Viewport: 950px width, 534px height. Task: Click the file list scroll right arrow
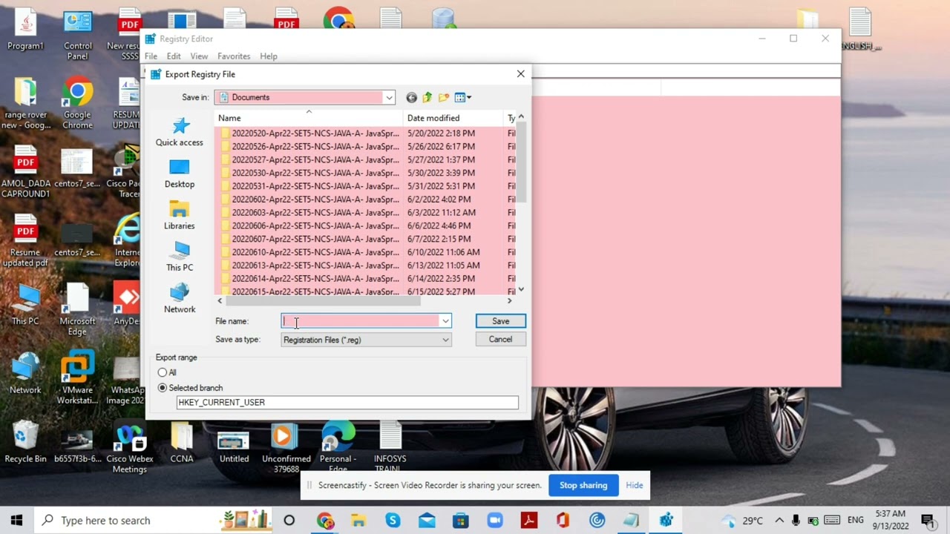509,300
